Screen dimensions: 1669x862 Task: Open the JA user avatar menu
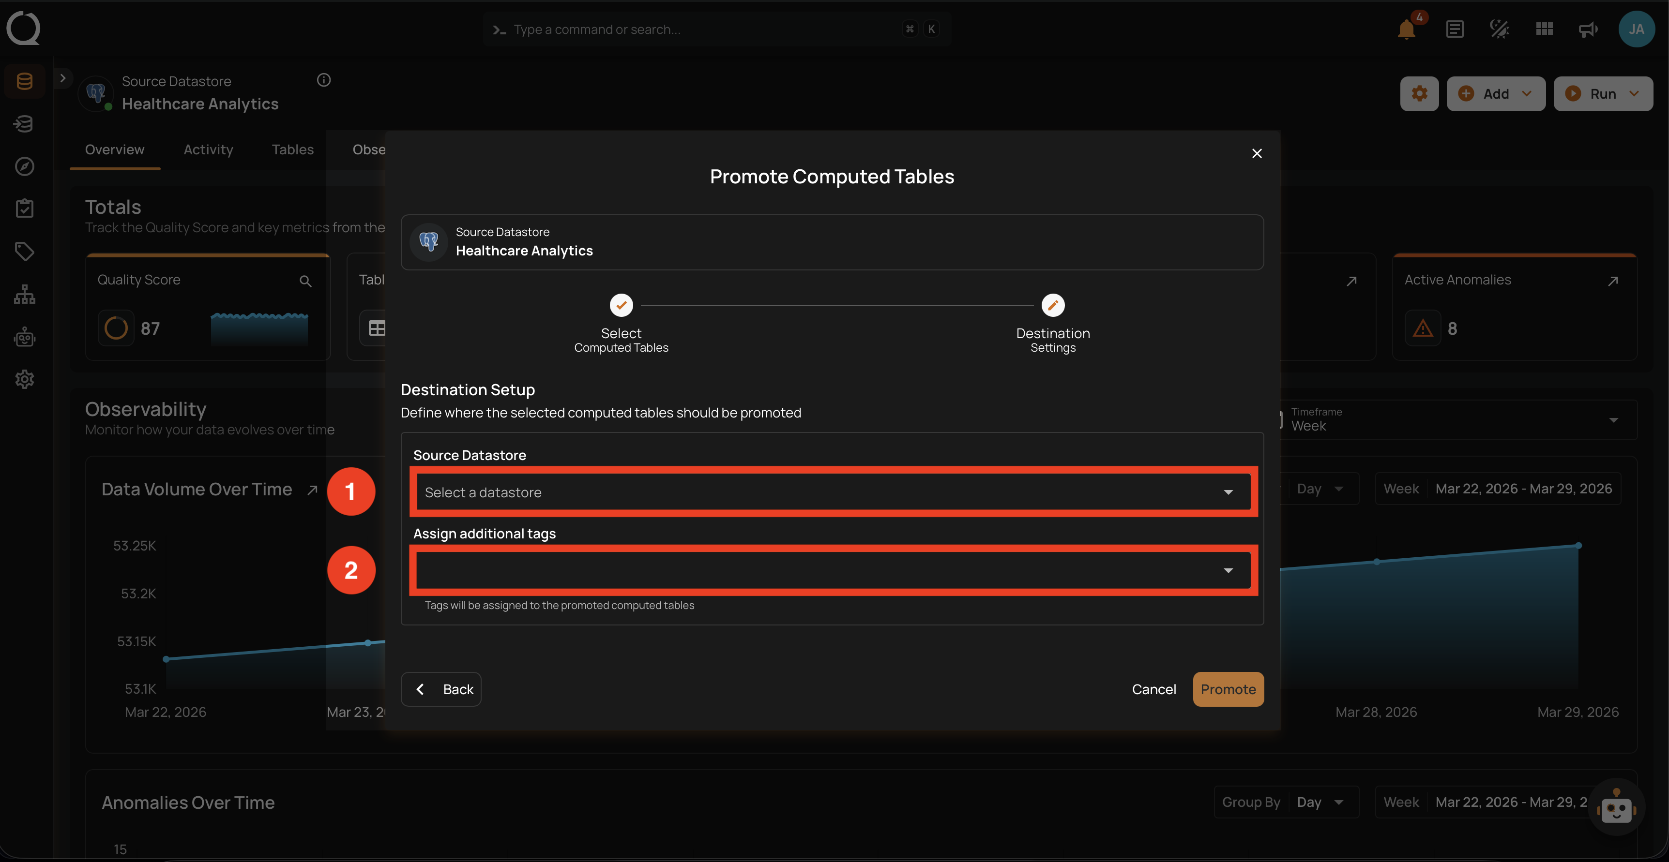tap(1637, 29)
